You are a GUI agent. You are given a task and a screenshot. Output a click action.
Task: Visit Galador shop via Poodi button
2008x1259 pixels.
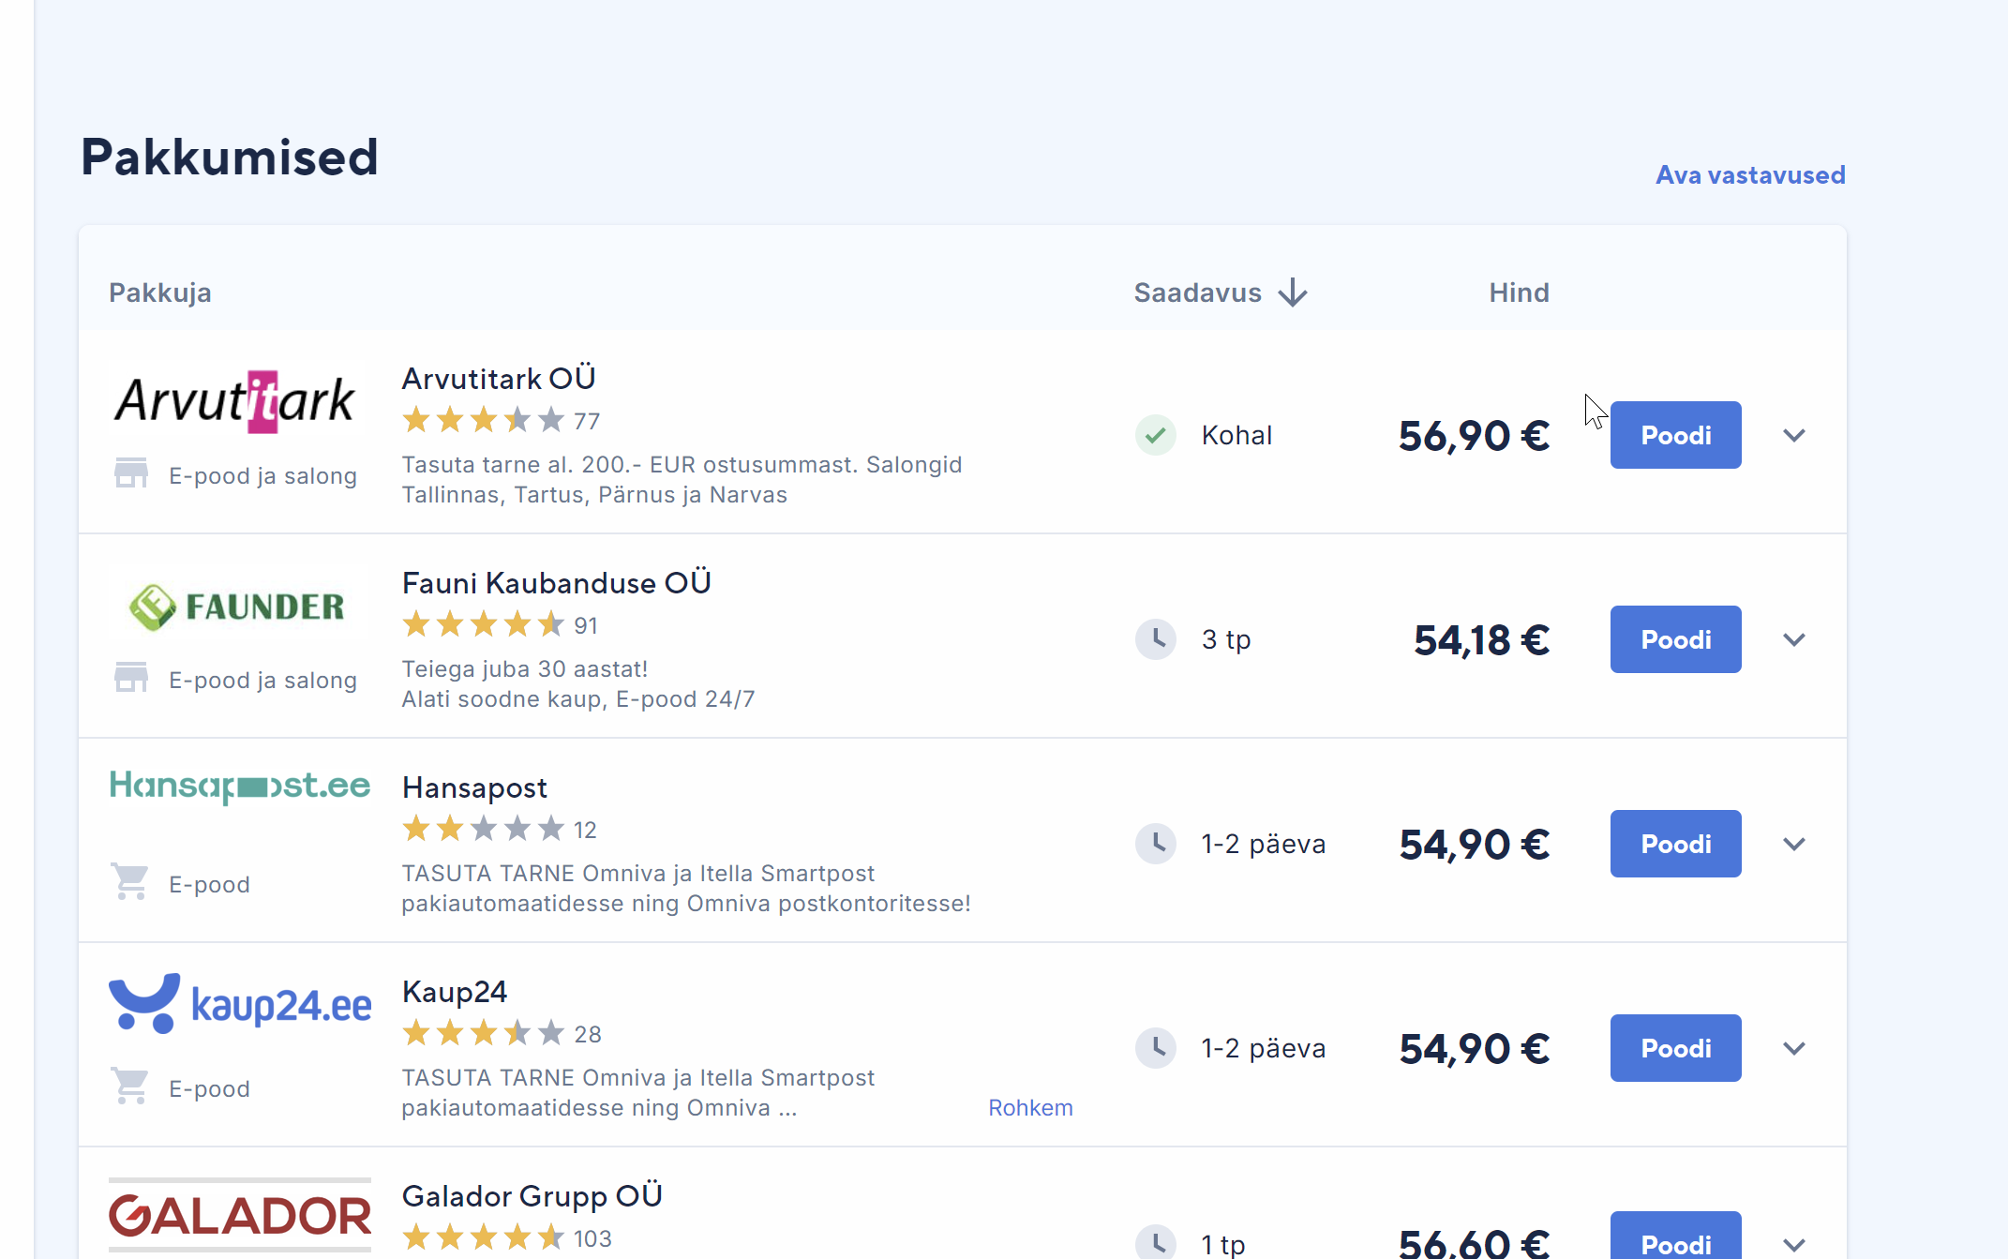click(1675, 1237)
